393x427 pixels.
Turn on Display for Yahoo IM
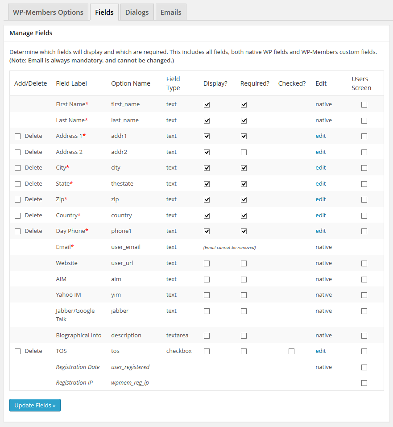pos(207,295)
